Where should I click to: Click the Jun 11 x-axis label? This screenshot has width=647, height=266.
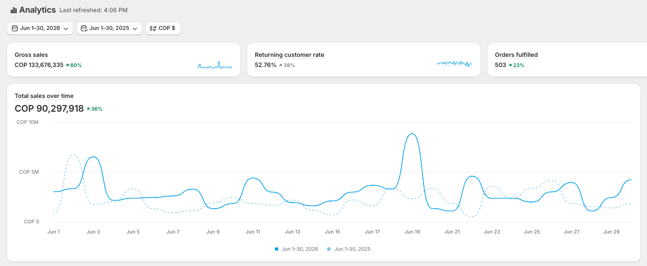tap(253, 231)
